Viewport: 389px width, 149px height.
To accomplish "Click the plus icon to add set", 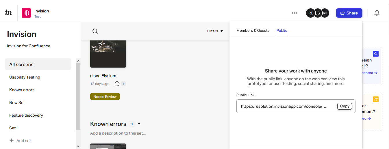I will 12,141.
